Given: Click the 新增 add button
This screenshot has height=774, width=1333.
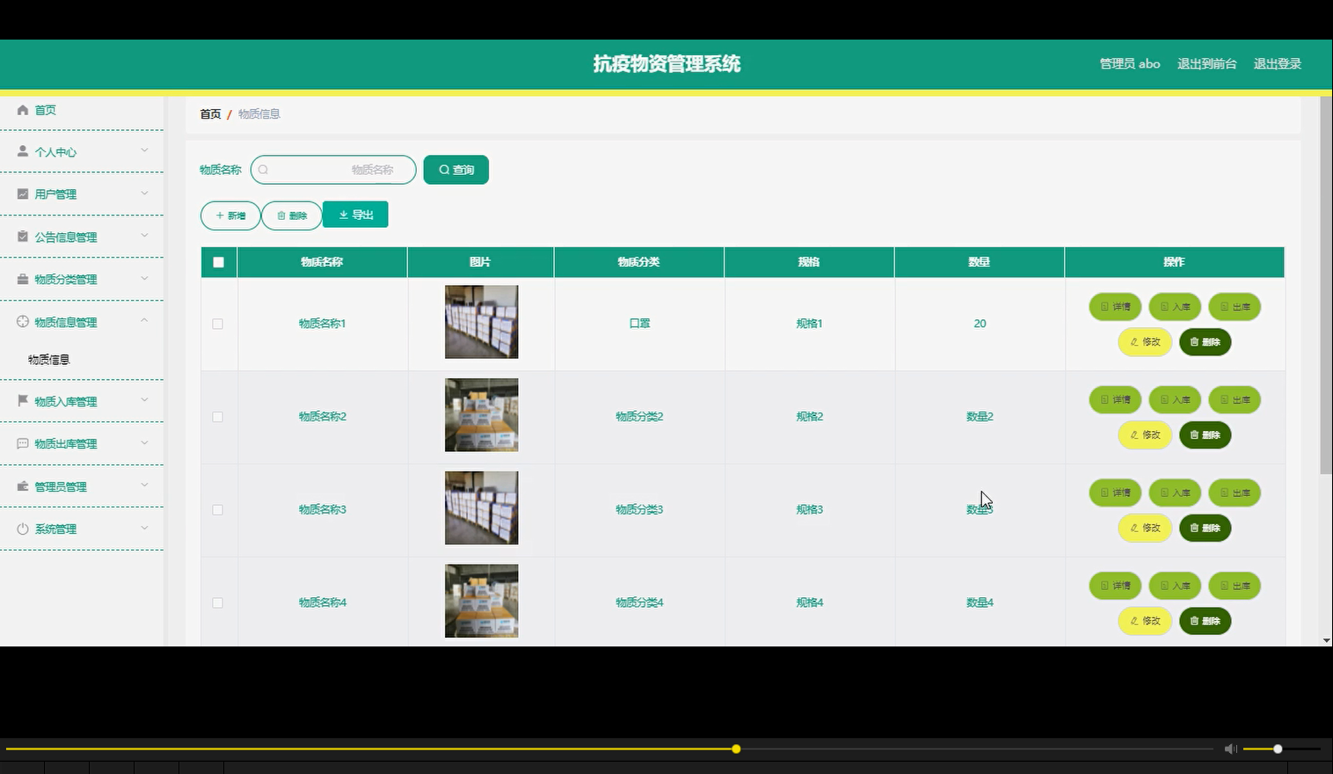Looking at the screenshot, I should [230, 215].
